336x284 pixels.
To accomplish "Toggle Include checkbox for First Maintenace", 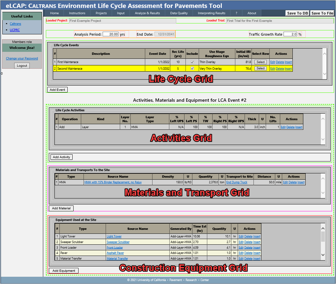I will coord(192,62).
